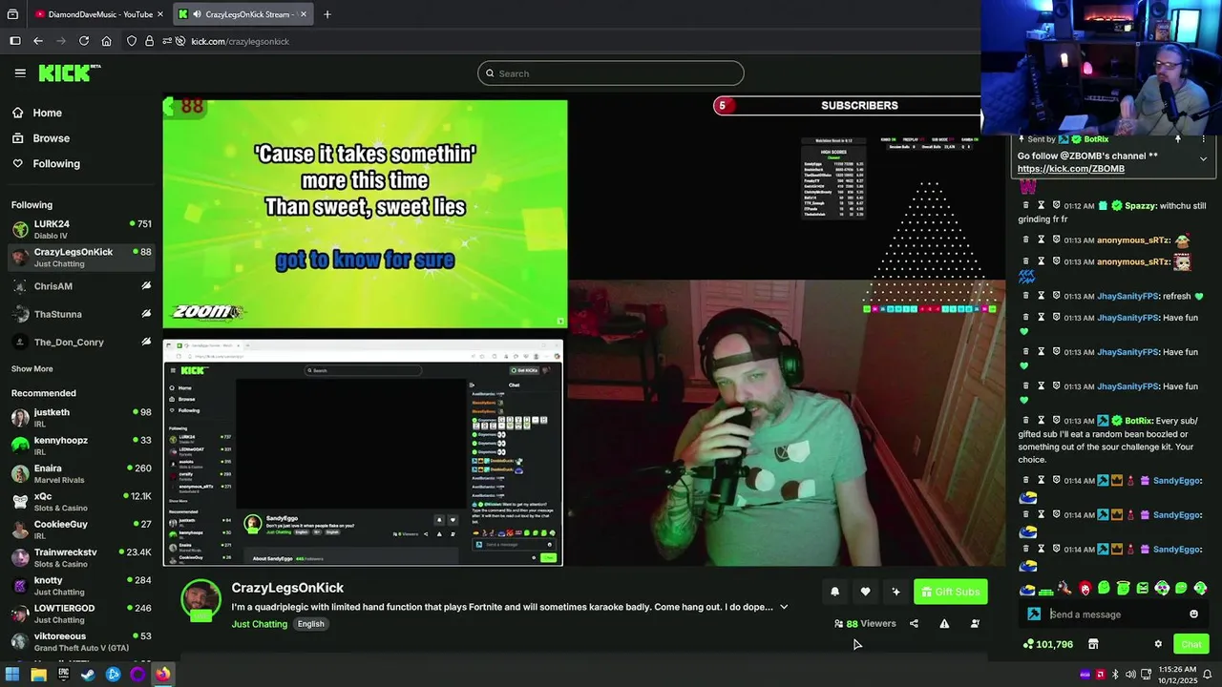The image size is (1222, 687).
Task: Open the Kick hamburger sidebar menu
Action: click(x=20, y=73)
